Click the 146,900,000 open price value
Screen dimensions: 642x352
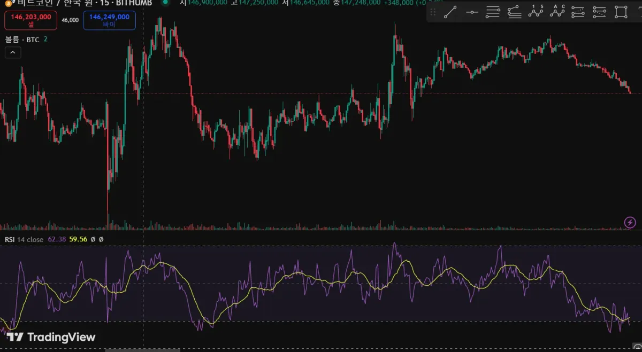(x=207, y=2)
